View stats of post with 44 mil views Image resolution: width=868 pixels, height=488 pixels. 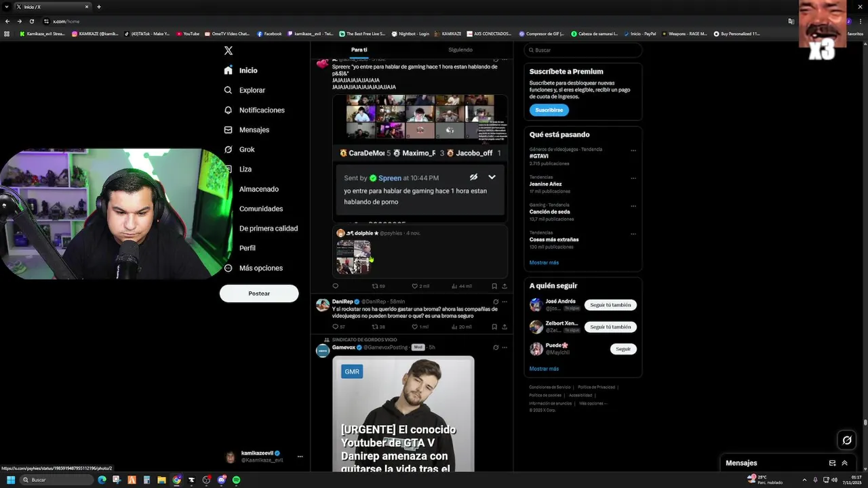tap(461, 286)
